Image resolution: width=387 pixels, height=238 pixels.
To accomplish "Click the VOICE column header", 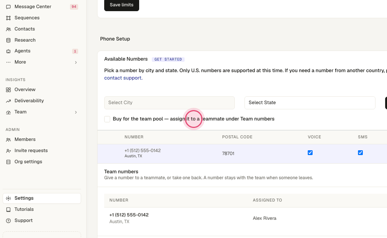I will (314, 137).
